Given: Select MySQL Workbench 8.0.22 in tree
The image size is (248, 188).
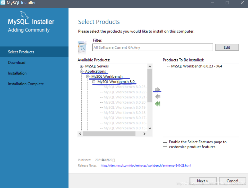Looking at the screenshot, I should tap(124, 92).
